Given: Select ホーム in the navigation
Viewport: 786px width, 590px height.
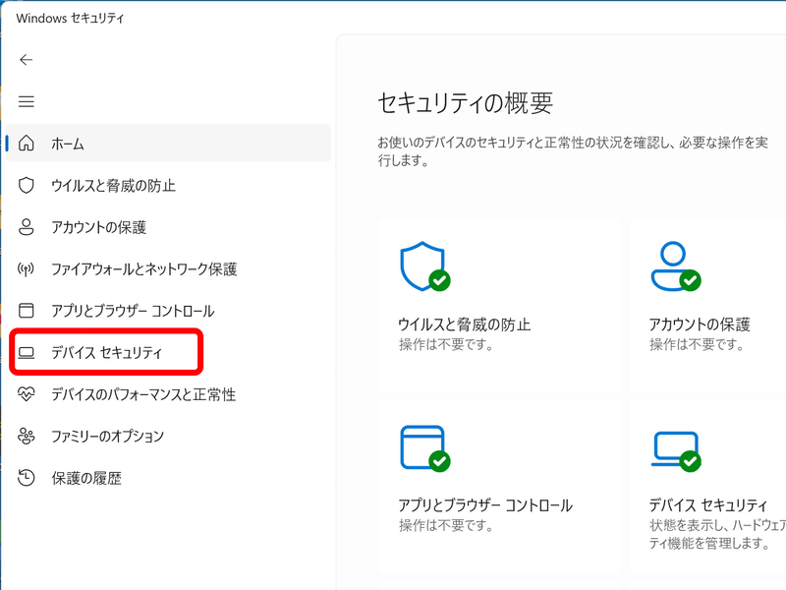Looking at the screenshot, I should [168, 144].
